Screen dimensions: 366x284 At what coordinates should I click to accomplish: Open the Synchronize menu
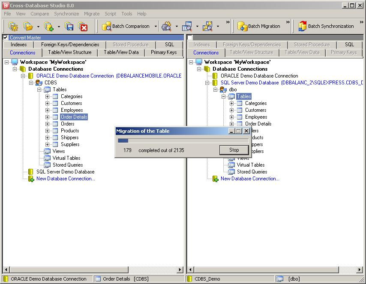[x=66, y=14]
